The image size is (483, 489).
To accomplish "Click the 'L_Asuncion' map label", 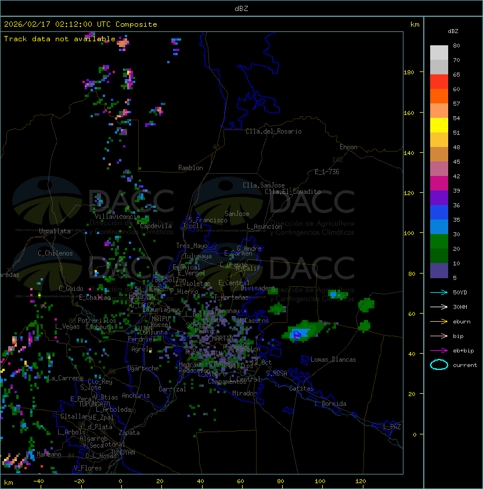I will [x=264, y=226].
